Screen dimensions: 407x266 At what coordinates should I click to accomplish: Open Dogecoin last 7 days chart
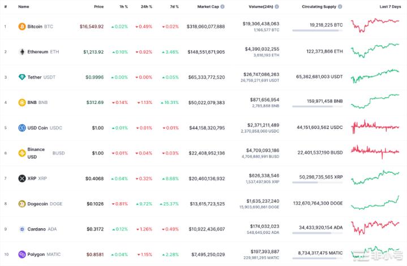click(x=375, y=204)
